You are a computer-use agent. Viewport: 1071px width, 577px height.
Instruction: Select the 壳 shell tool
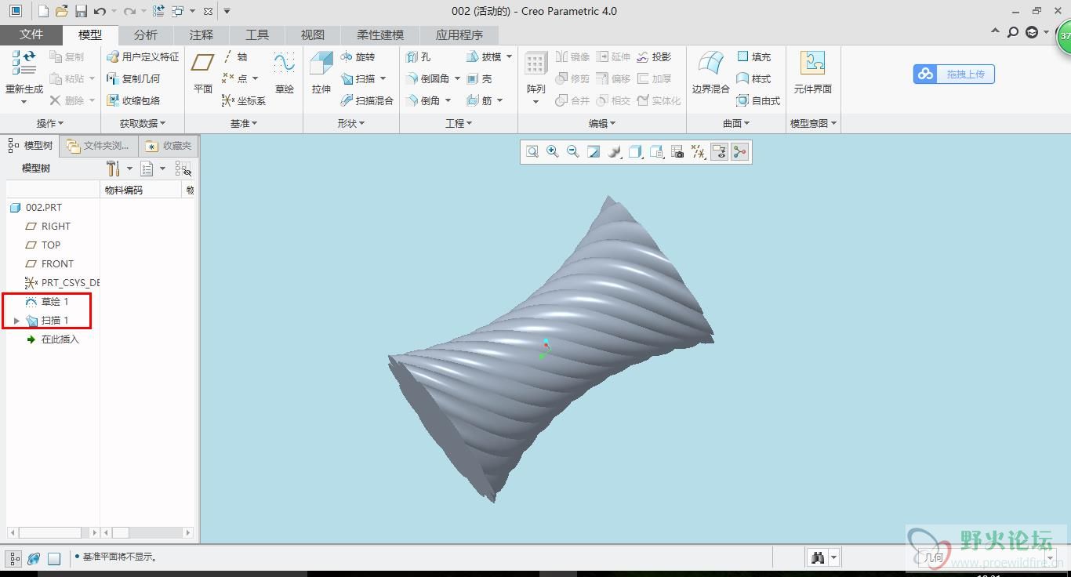[479, 78]
